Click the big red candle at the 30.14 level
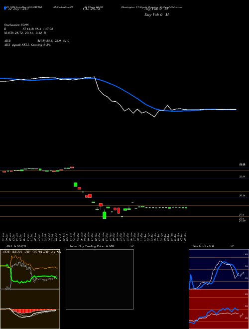The width and height of the screenshot is (249, 329). click(x=90, y=196)
